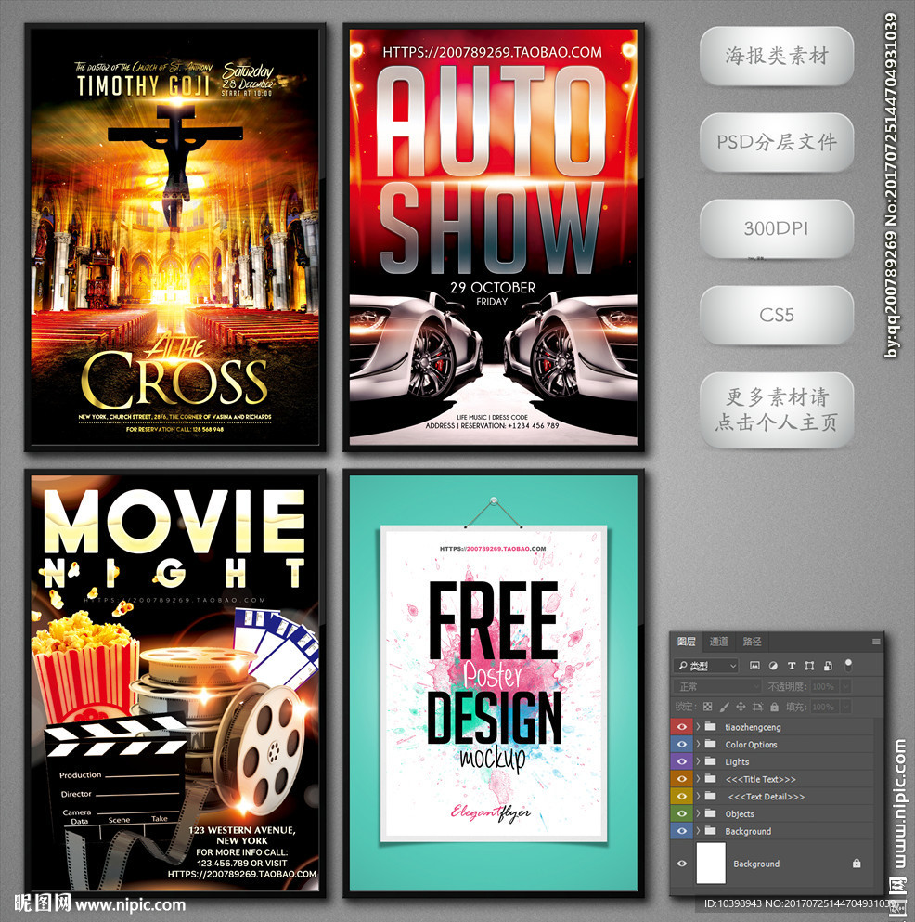915x922 pixels.
Task: Open the Free Poster Design mockup
Action: tap(494, 682)
